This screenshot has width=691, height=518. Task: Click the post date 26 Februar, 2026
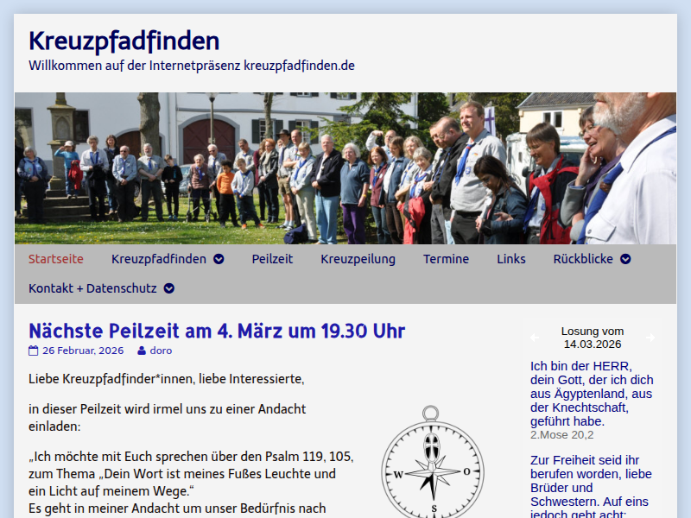pos(83,351)
